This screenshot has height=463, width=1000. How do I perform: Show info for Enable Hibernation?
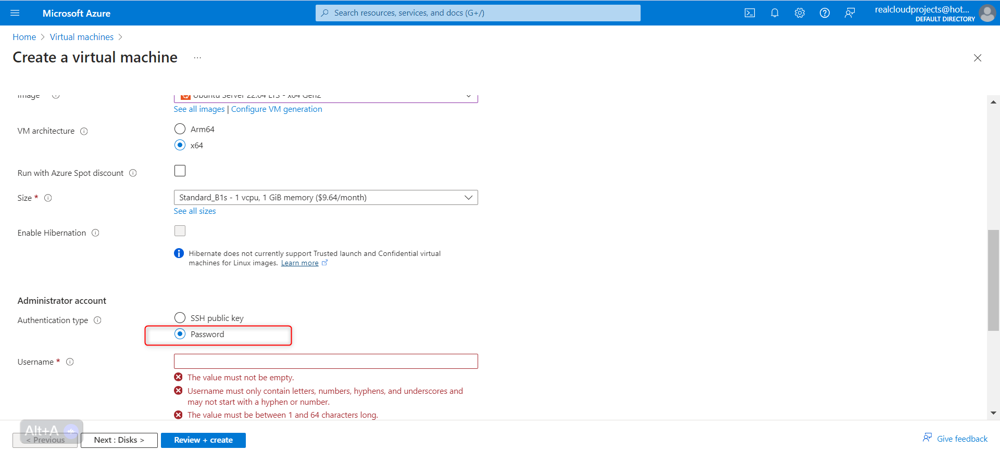coord(95,233)
